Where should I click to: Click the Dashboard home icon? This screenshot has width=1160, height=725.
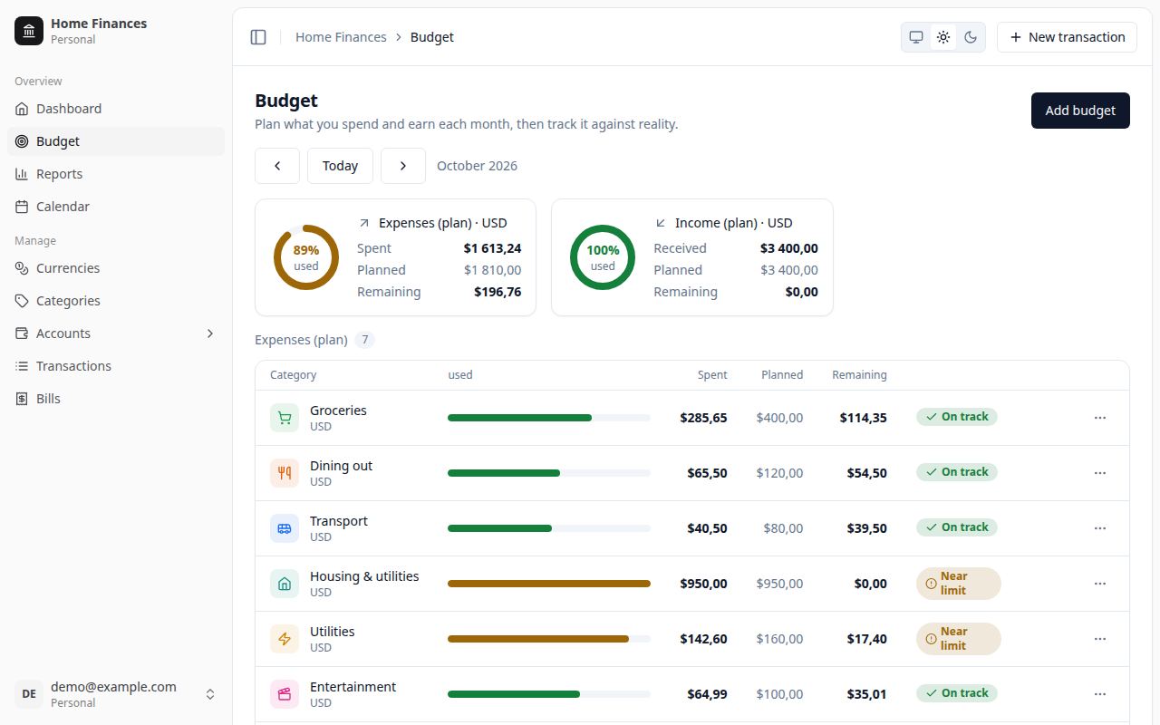tap(22, 109)
